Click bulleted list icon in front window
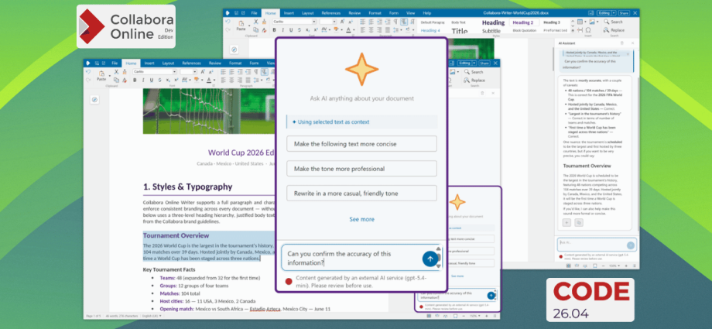The height and width of the screenshot is (329, 712). (223, 72)
